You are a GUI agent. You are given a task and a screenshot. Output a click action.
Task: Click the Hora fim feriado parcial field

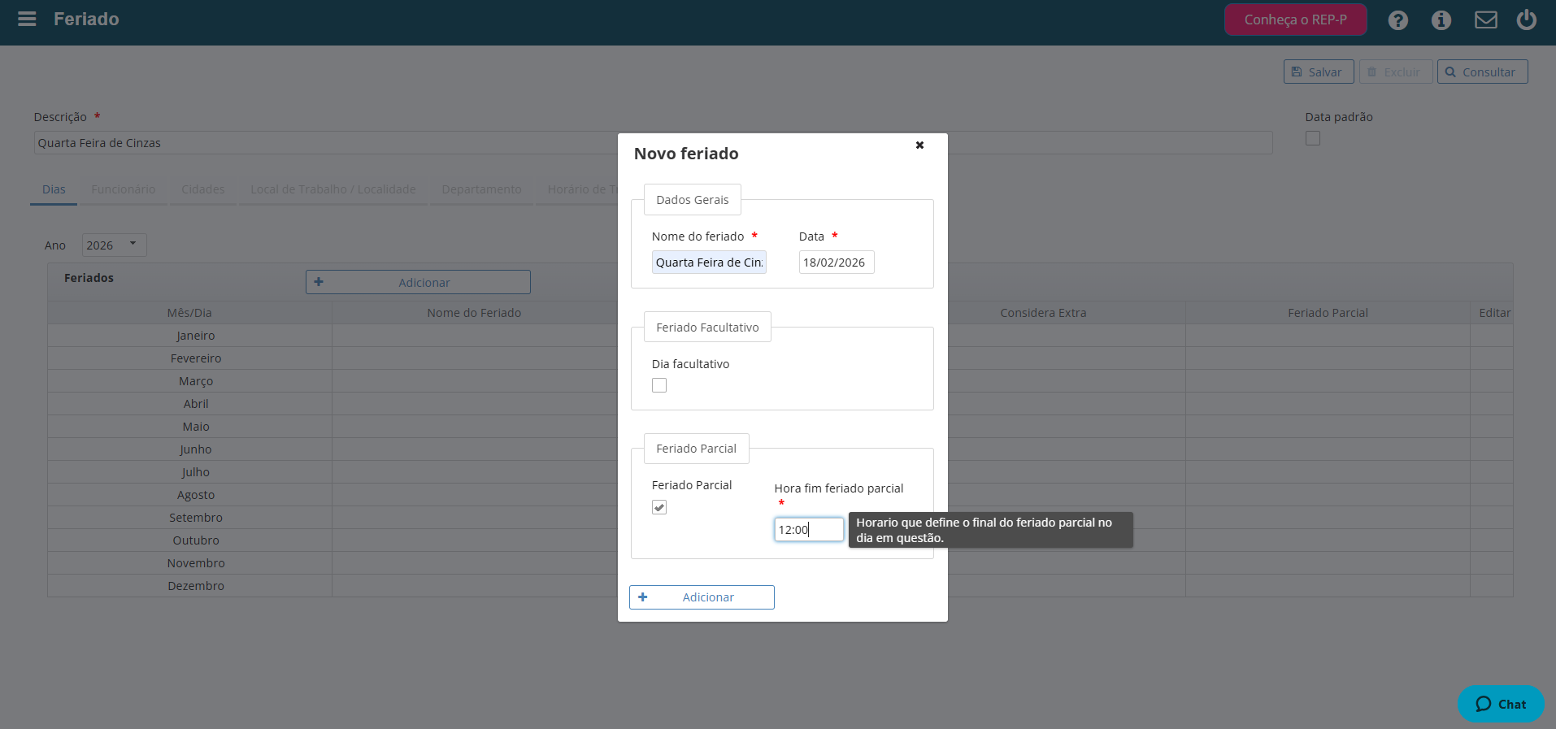pos(808,529)
